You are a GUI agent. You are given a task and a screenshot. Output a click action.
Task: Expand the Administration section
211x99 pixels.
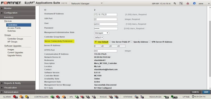[x=18, y=92]
